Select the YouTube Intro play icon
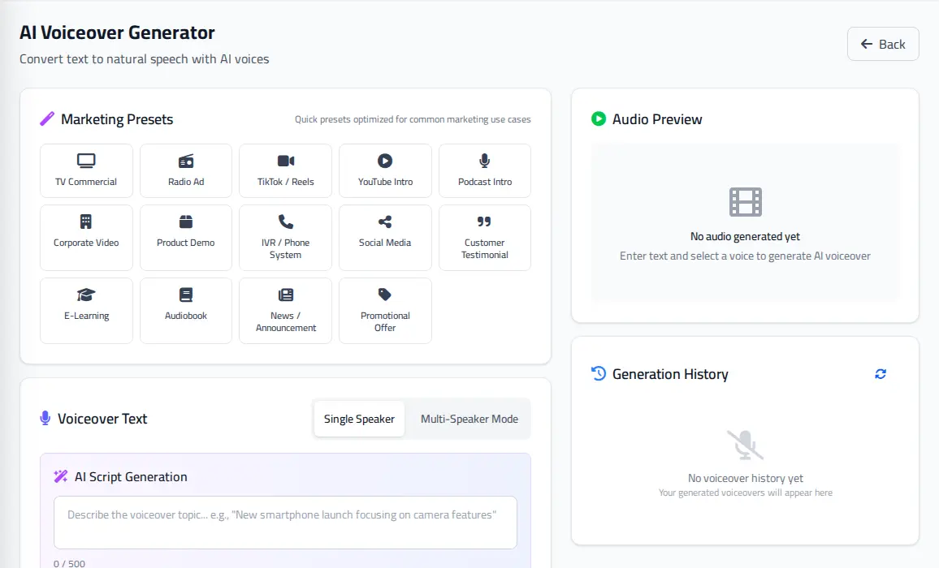Image resolution: width=939 pixels, height=568 pixels. pyautogui.click(x=385, y=161)
